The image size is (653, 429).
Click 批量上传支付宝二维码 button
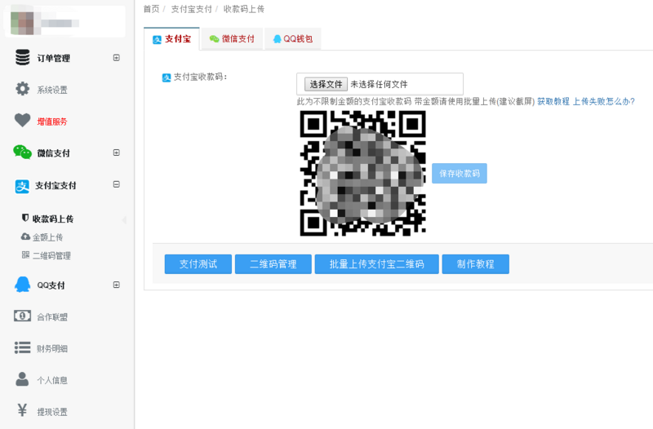point(377,263)
